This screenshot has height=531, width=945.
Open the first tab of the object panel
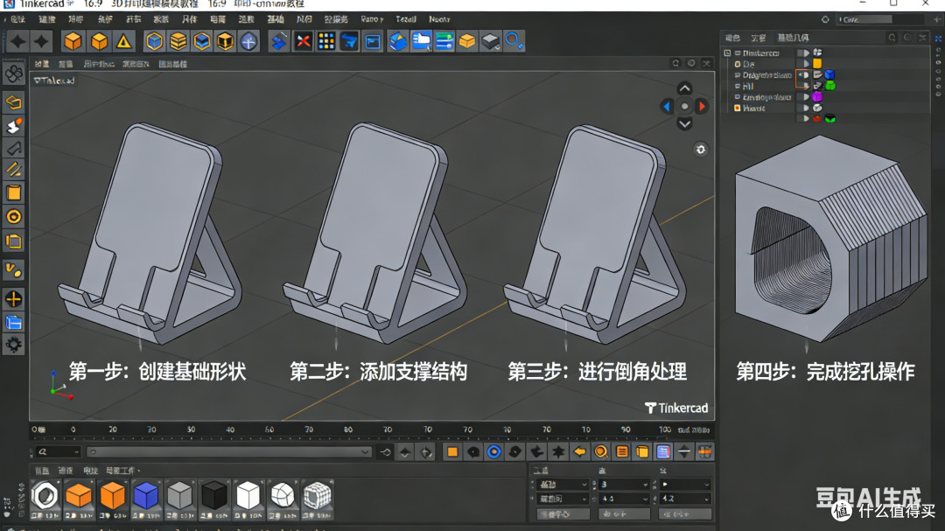coord(732,38)
